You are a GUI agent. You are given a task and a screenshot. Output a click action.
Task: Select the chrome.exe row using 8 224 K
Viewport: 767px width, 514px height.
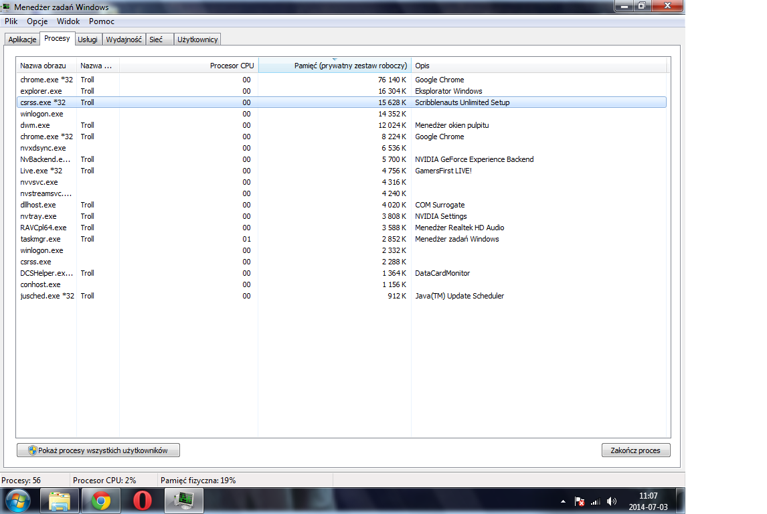341,137
